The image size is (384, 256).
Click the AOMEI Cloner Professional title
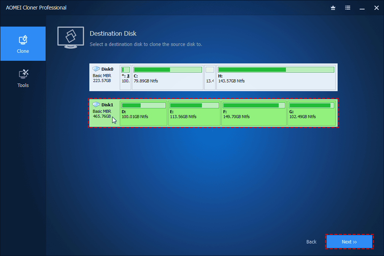36,8
